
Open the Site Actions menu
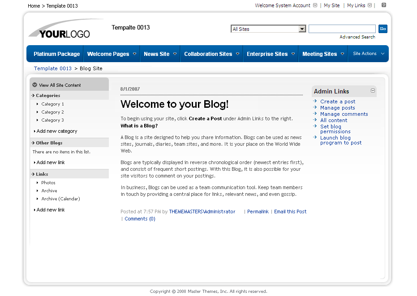pos(368,54)
